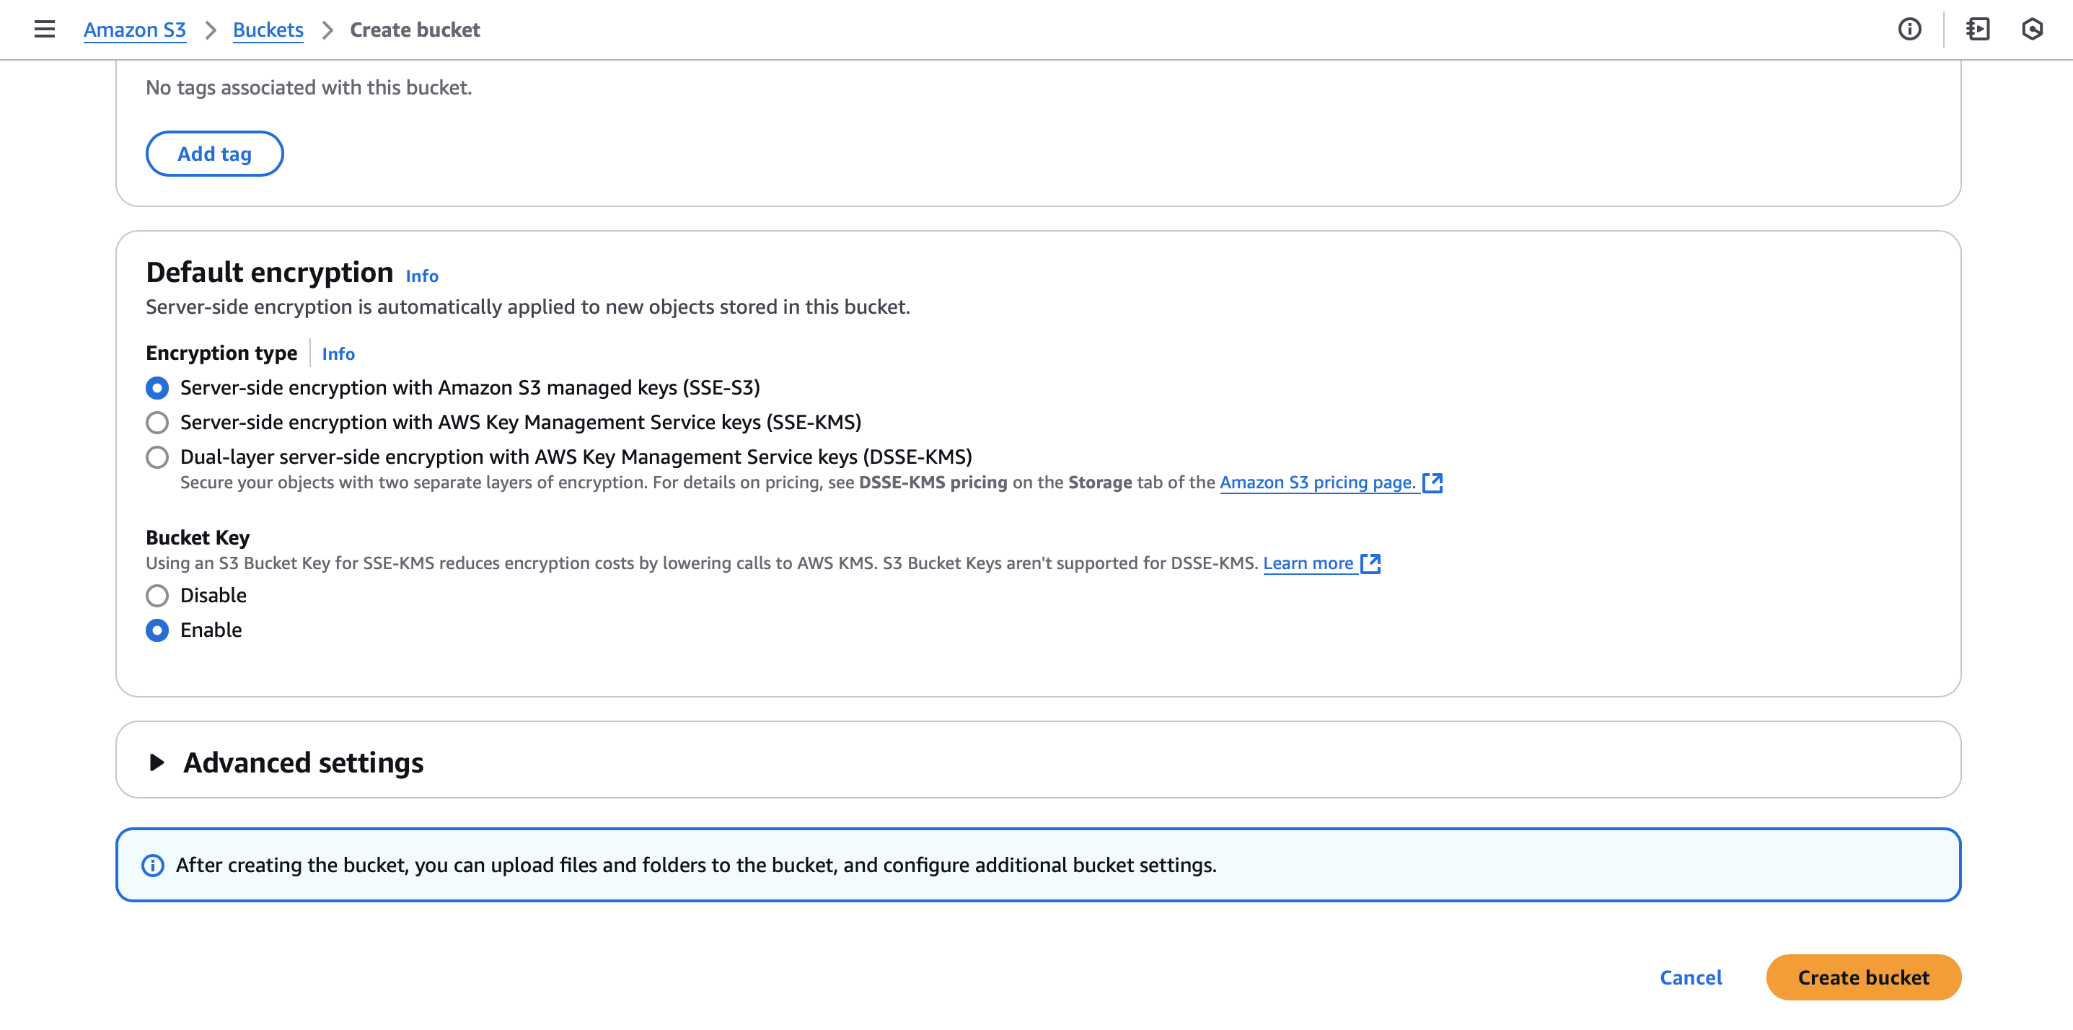Expand the Advanced settings section

coord(157,762)
